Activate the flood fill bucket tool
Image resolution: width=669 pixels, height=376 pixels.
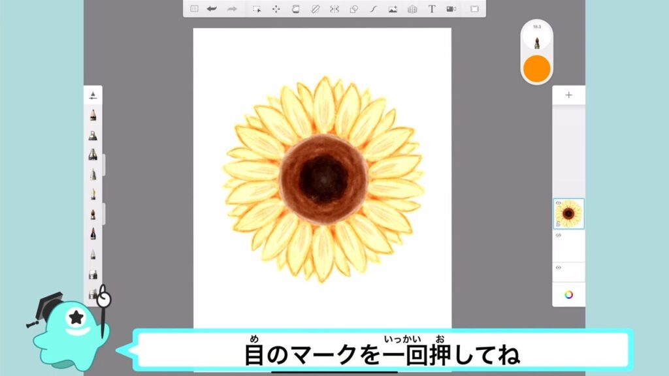[x=295, y=9]
